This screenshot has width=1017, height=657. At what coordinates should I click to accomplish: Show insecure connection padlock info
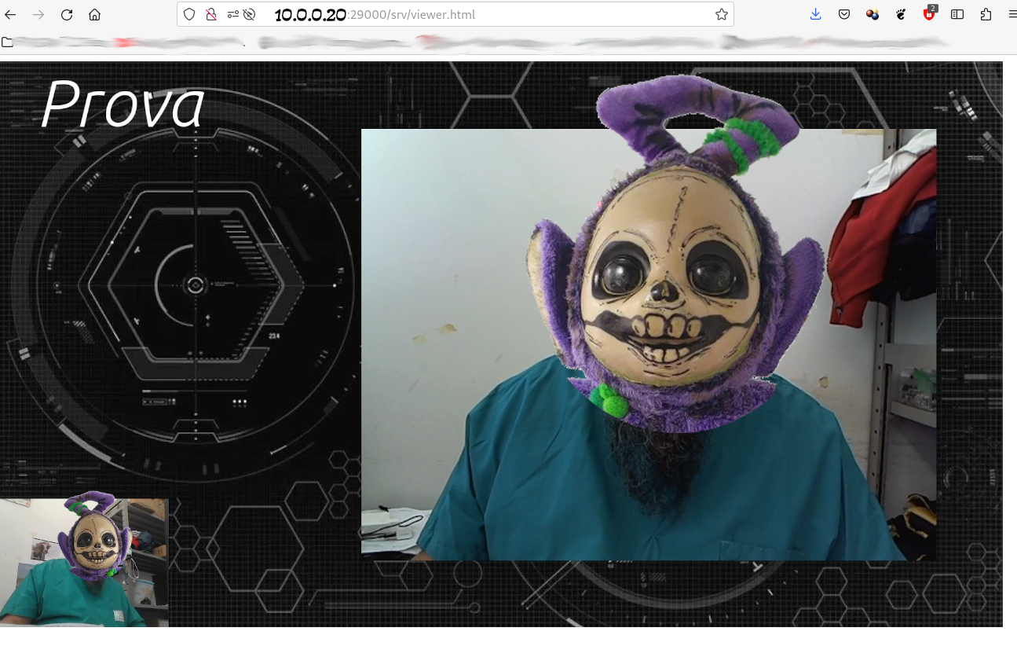click(x=210, y=14)
